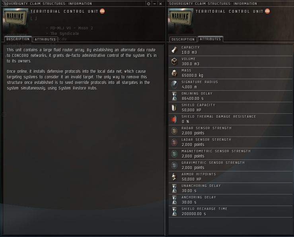294x237 pixels.
Task: Click the Volume cube icon
Action: click(x=174, y=62)
